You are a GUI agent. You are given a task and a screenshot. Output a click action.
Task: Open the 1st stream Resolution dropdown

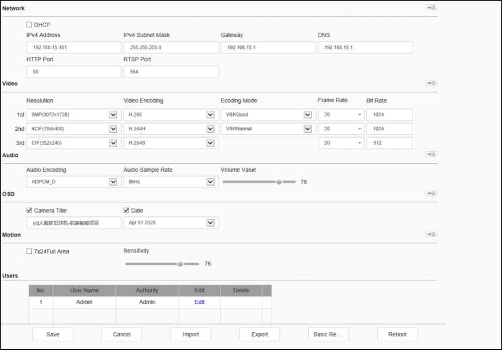pos(113,115)
